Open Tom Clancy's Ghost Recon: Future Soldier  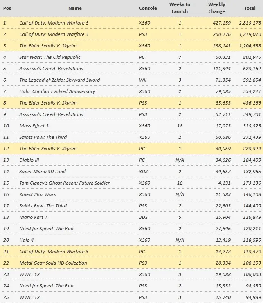click(65, 183)
